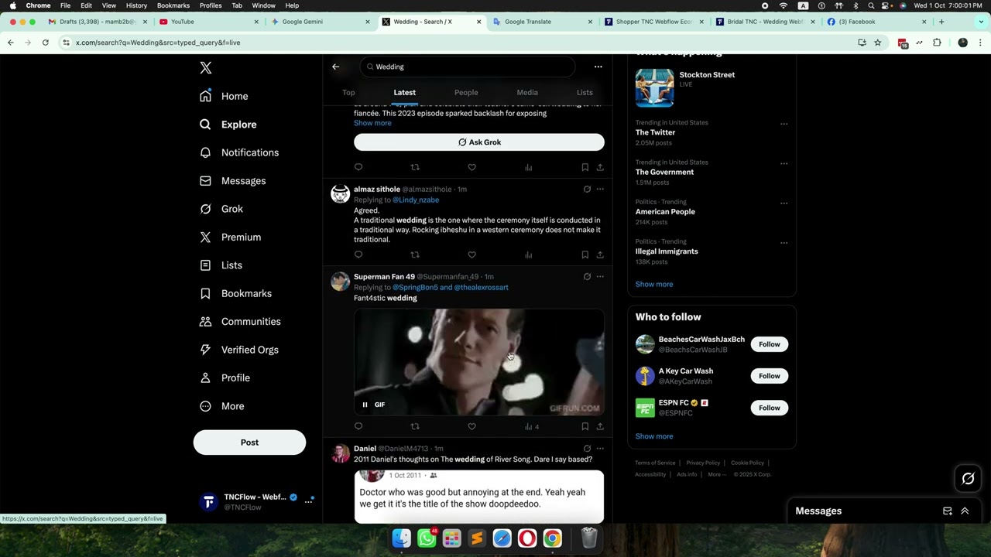This screenshot has width=991, height=557.
Task: Open TNCFlow account switcher menu
Action: coord(256,501)
